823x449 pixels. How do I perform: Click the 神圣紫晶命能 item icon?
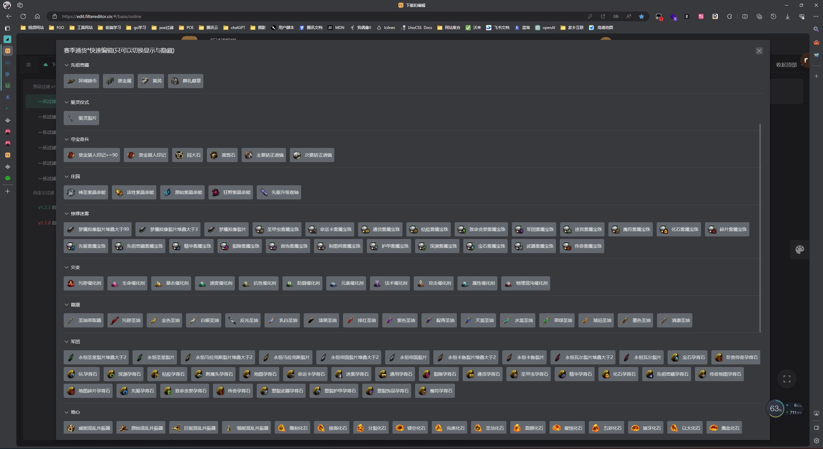71,192
